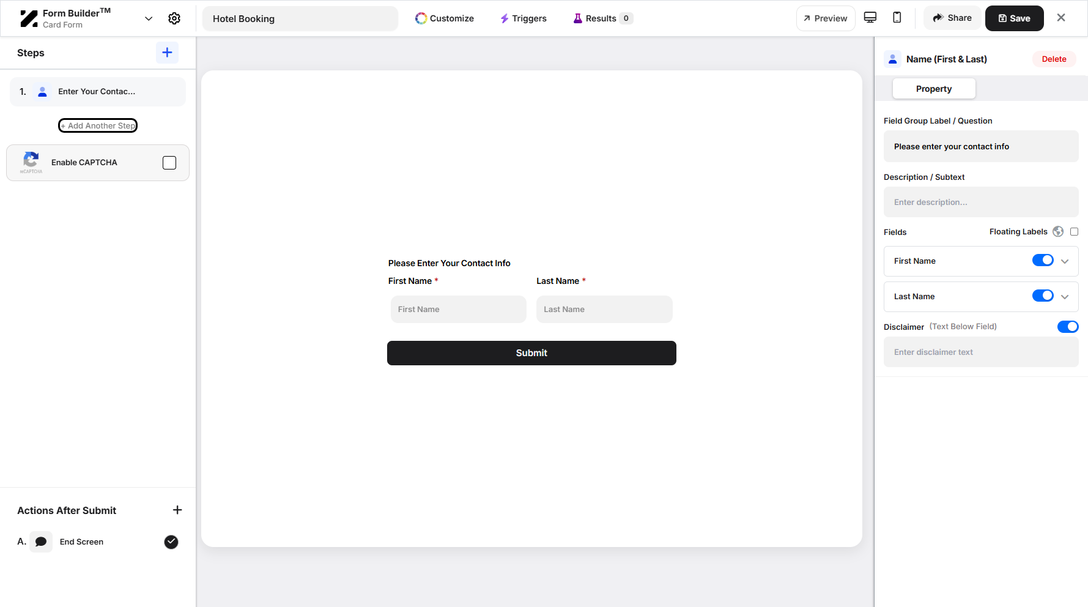Toggle off the Last Name field switch
The width and height of the screenshot is (1088, 607).
coord(1043,296)
